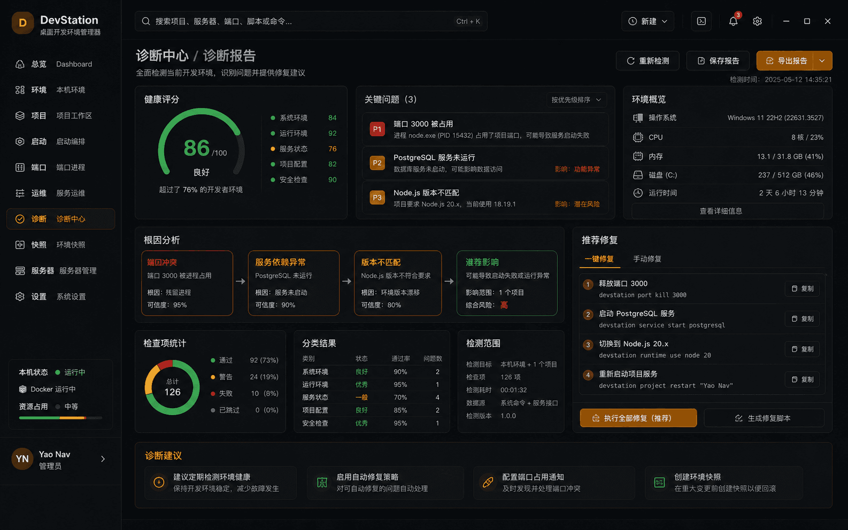Click the search input field
The width and height of the screenshot is (848, 530).
click(x=311, y=21)
